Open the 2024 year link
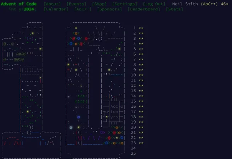The width and height of the screenshot is (232, 159). 29,9
